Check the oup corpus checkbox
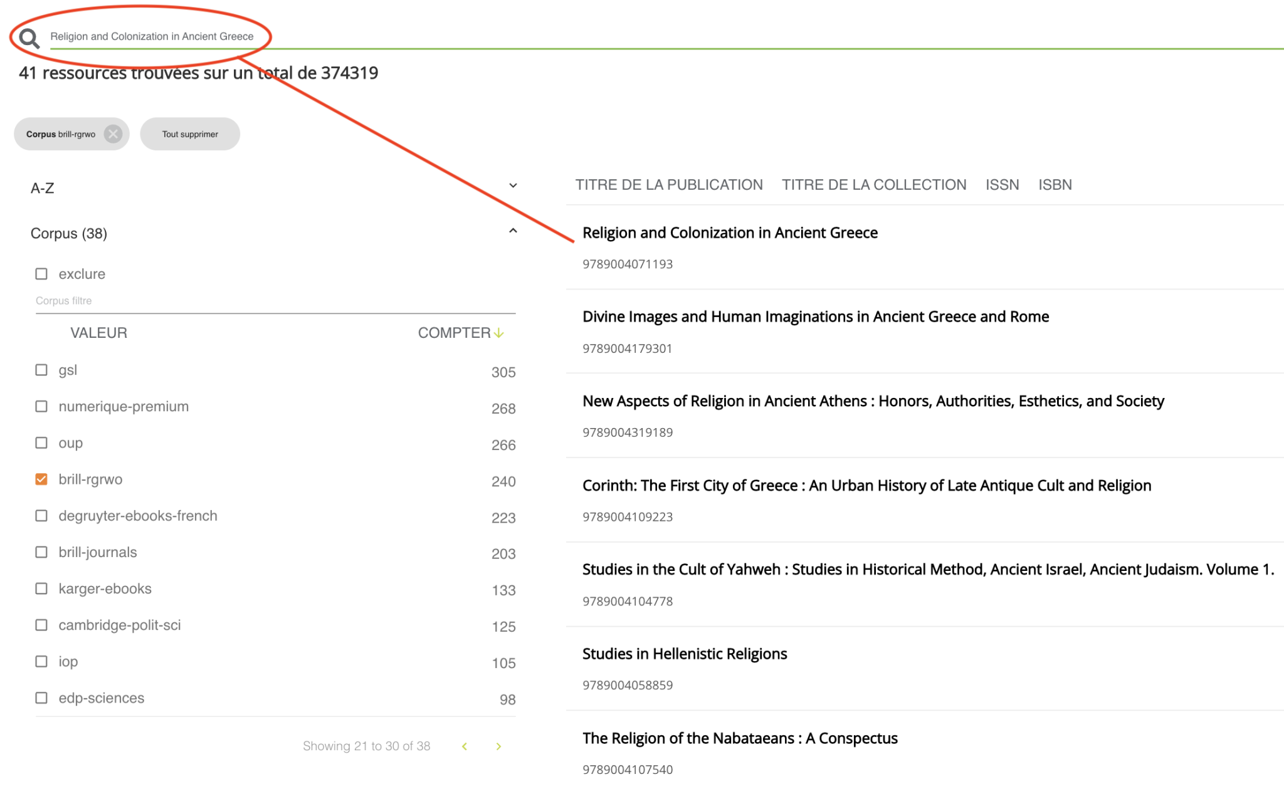Screen dimensions: 1284x789 [41, 442]
